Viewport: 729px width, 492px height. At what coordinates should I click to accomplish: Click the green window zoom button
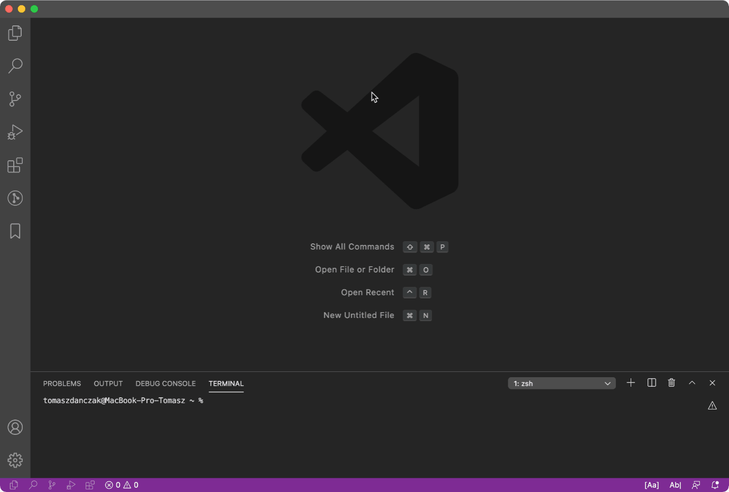34,9
